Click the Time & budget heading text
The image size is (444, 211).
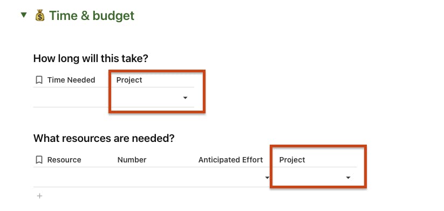coord(92,16)
